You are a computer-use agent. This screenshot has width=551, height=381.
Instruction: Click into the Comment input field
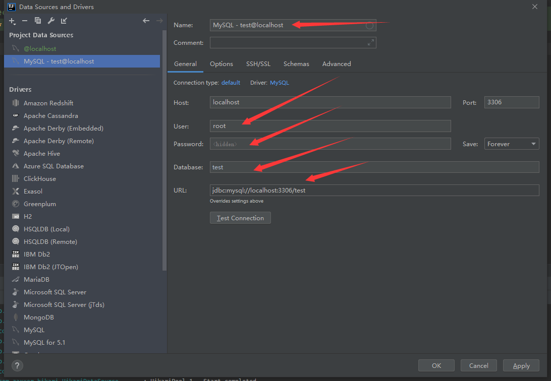(x=293, y=42)
